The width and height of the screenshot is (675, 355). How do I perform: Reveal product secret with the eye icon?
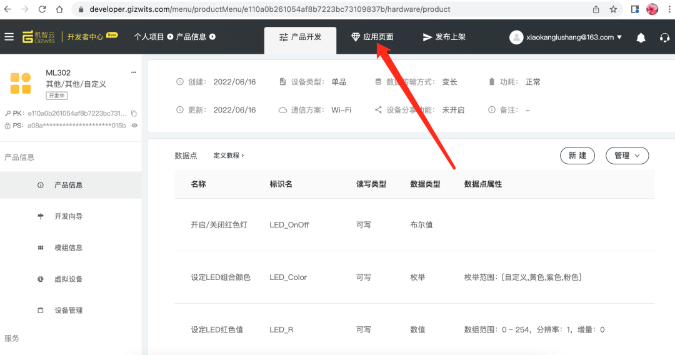pyautogui.click(x=134, y=126)
